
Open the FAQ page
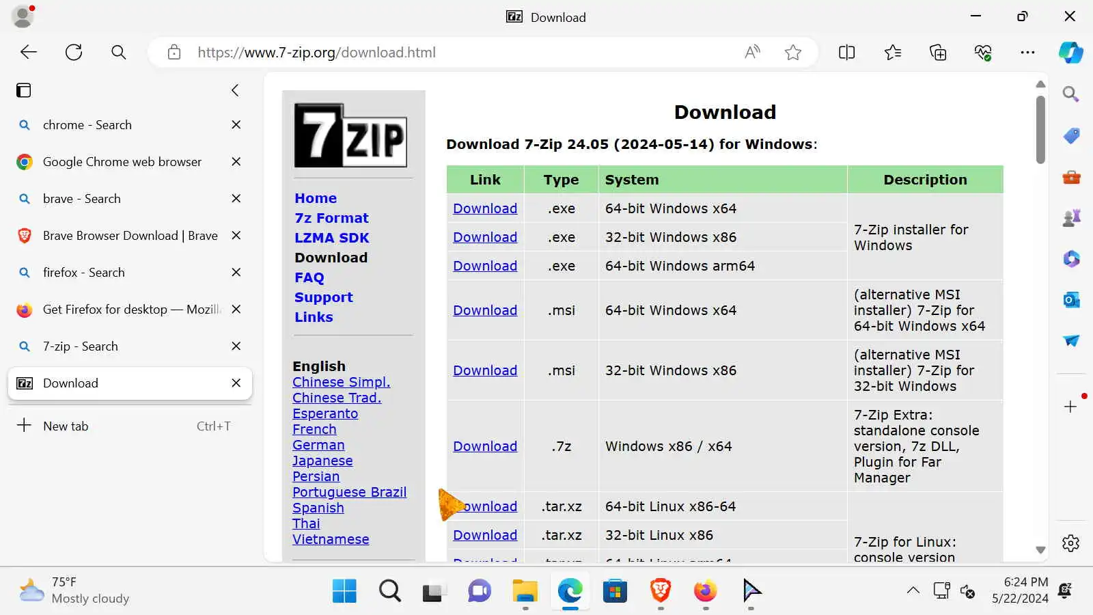pyautogui.click(x=309, y=277)
